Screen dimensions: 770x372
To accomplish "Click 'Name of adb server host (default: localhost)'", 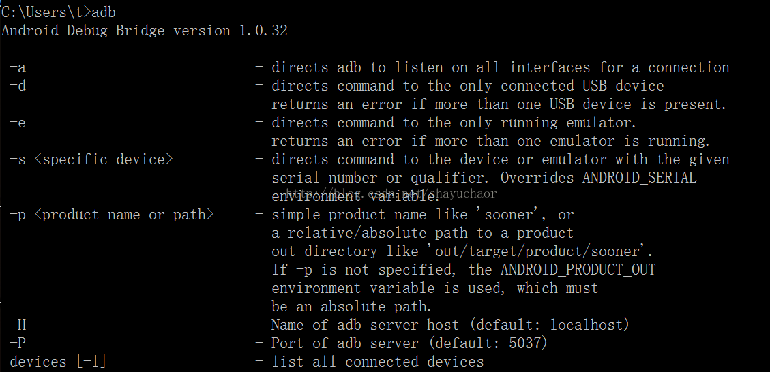I will click(450, 325).
